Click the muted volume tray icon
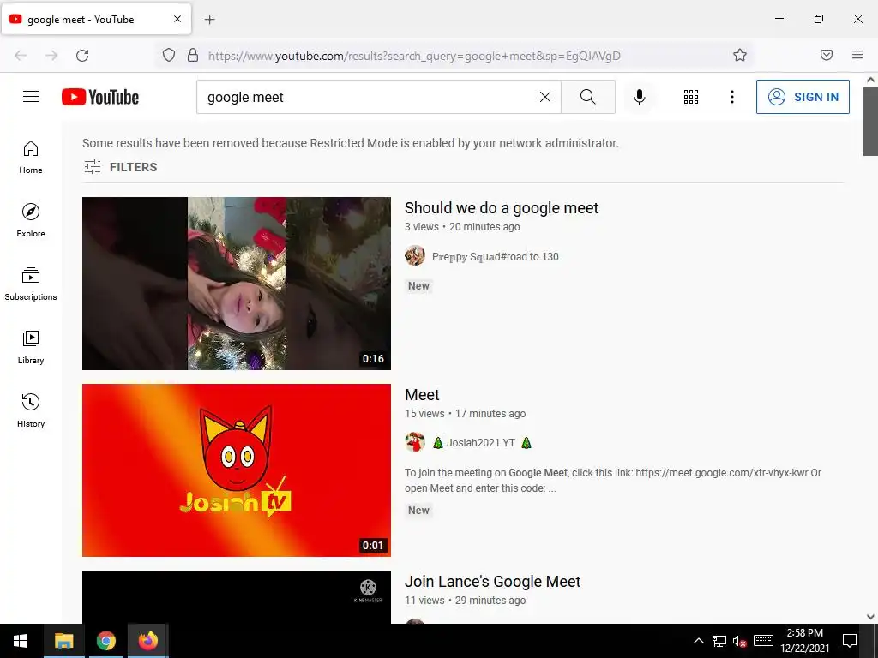 (739, 641)
